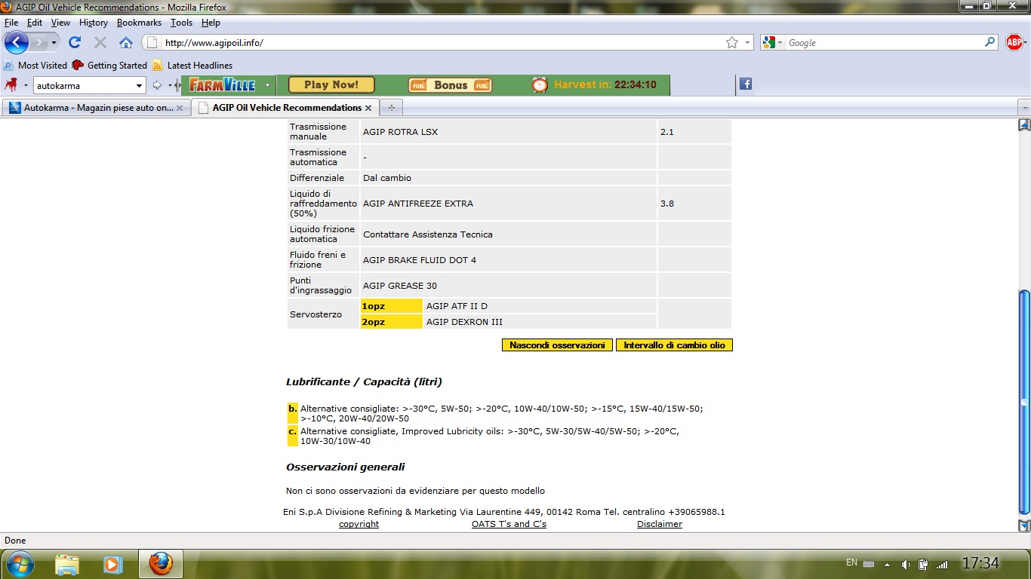1031x579 pixels.
Task: Click the Firefox Back navigation button
Action: coord(17,42)
